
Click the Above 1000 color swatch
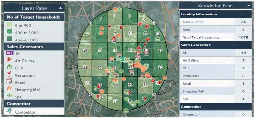tap(9, 39)
